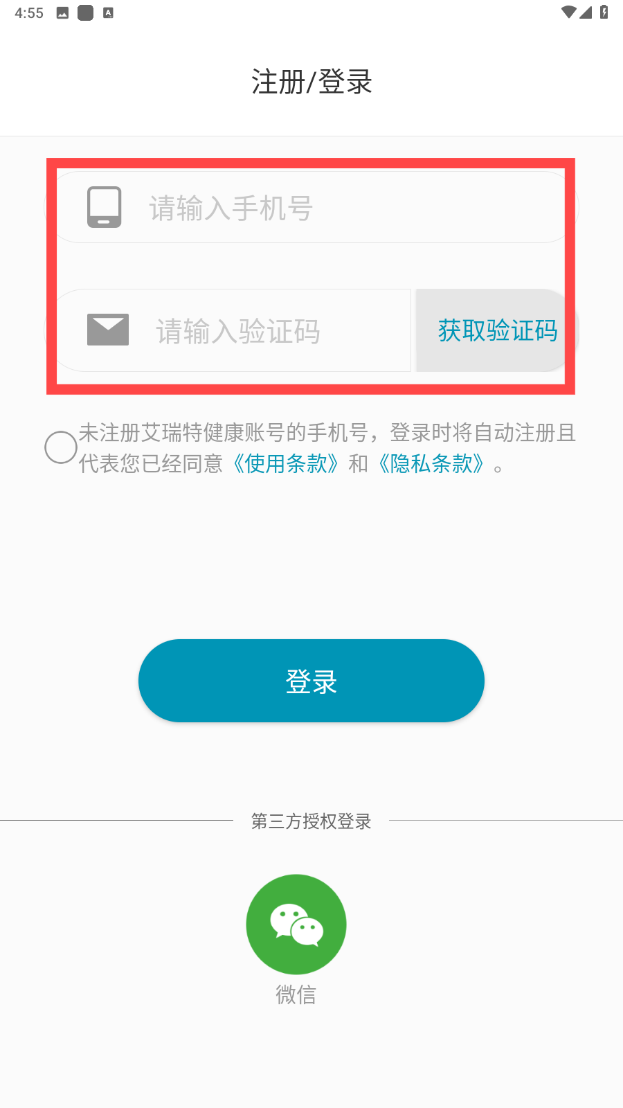623x1108 pixels.
Task: Tap the image notification icon in status bar
Action: 62,12
